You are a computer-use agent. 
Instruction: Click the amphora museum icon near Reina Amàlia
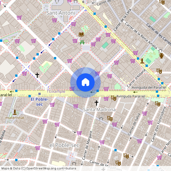tap(161, 55)
